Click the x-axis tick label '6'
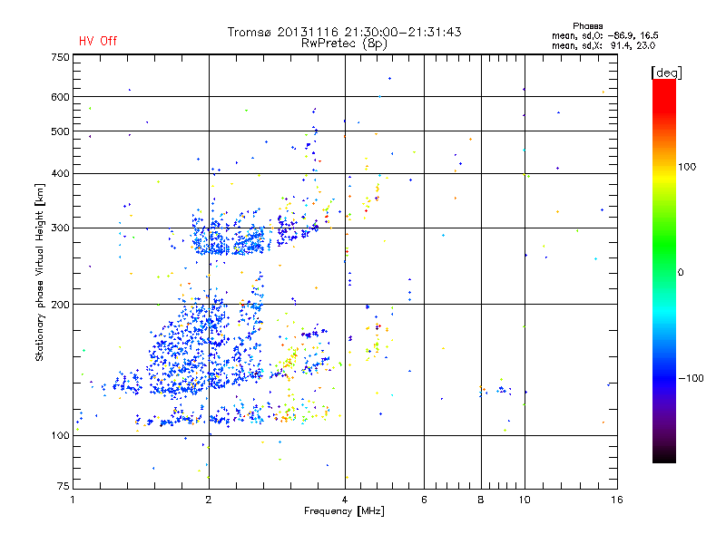The height and width of the screenshot is (544, 726). coord(424,500)
